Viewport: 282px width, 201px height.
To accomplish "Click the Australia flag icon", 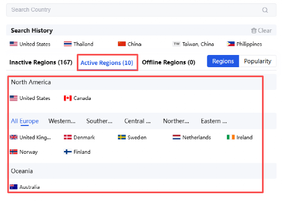I will (13, 187).
